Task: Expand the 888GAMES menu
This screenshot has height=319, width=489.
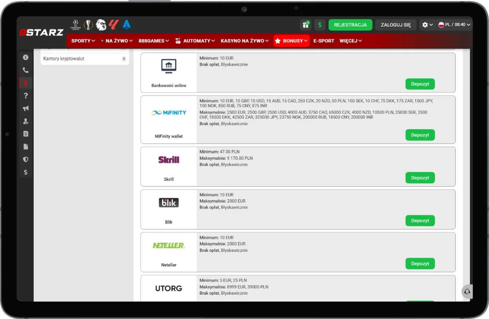Action: [x=154, y=41]
